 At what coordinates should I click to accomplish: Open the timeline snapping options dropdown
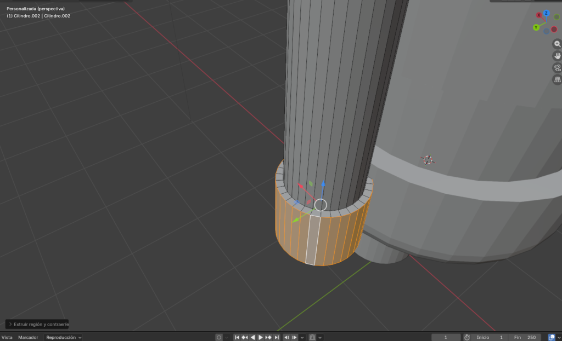pyautogui.click(x=320, y=337)
